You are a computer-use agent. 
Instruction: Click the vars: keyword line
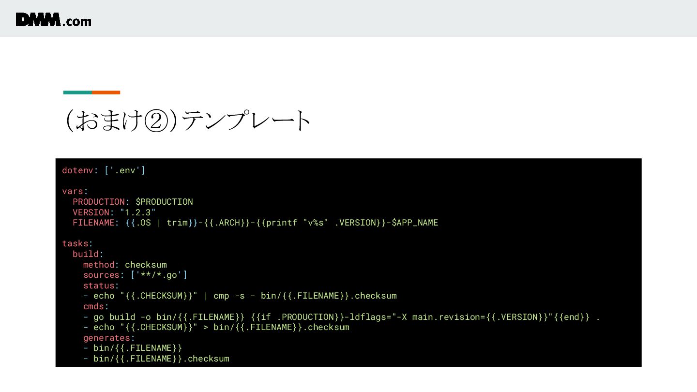(x=75, y=191)
